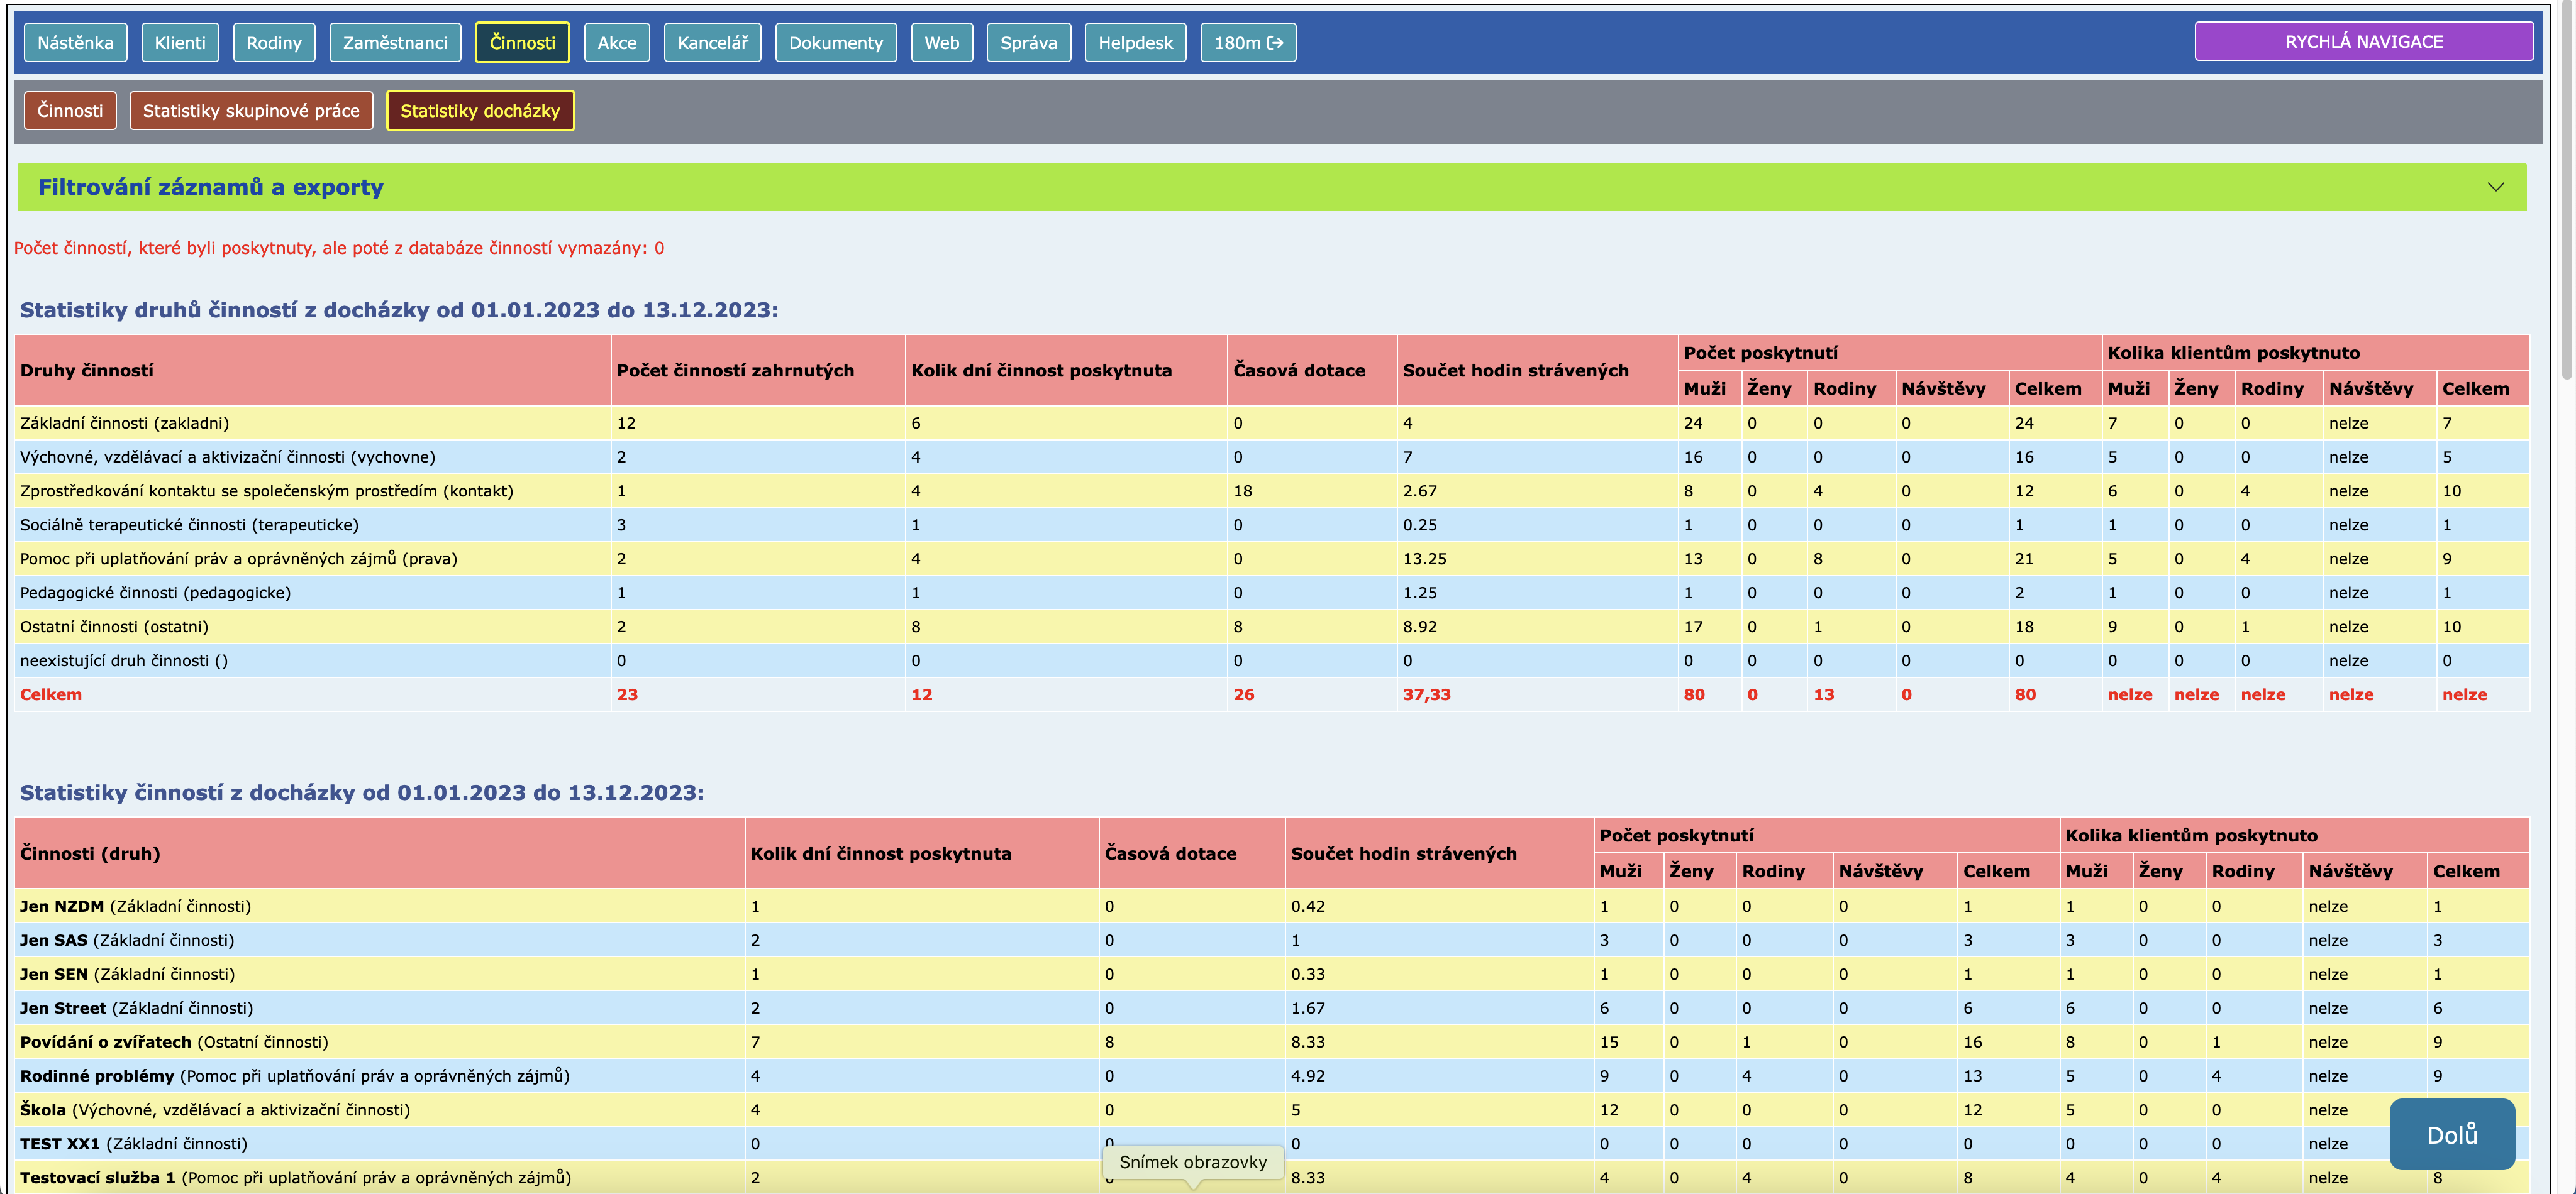The height and width of the screenshot is (1194, 2576).
Task: Switch to Web section
Action: click(941, 43)
